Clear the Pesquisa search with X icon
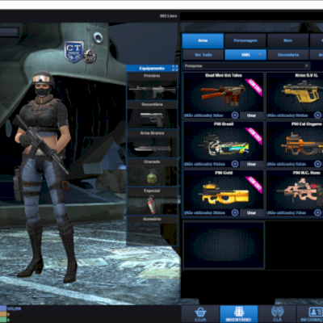This screenshot has height=323, width=323. click(306, 65)
